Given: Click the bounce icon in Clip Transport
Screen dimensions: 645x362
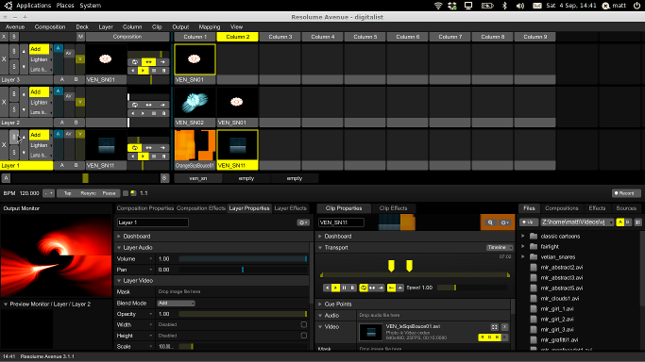Looking at the screenshot, I should pos(372,288).
